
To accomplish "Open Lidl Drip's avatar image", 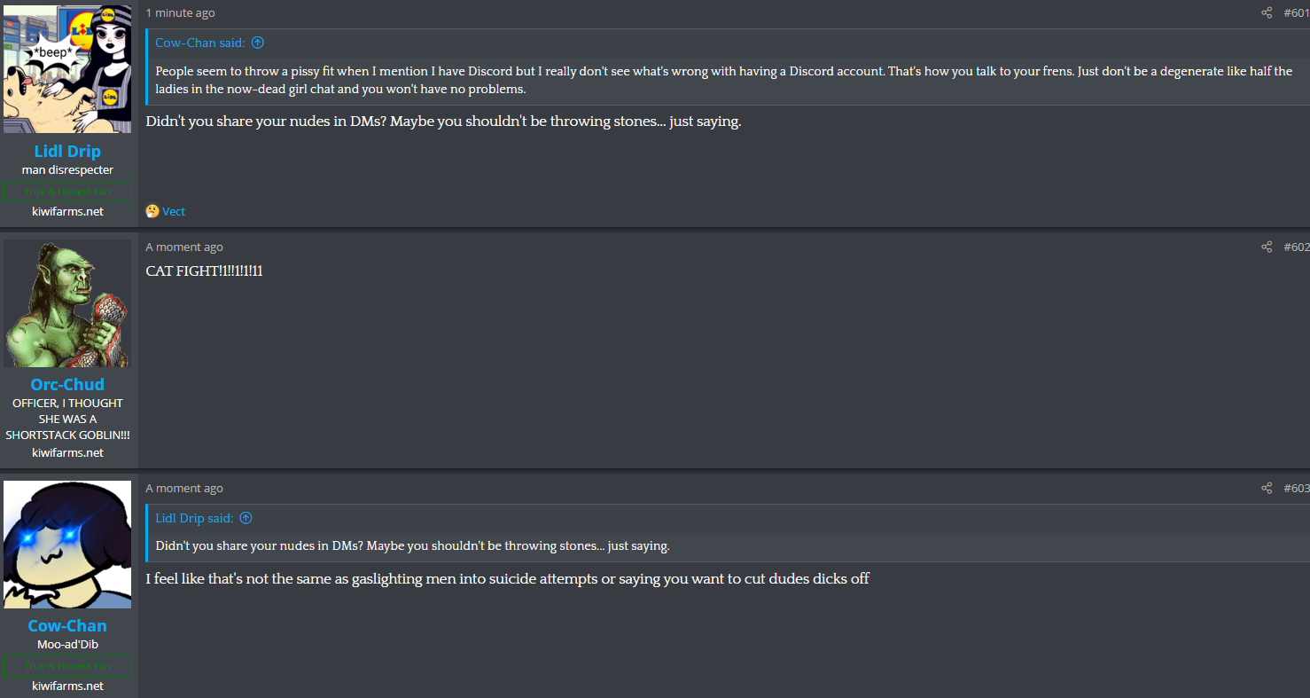I will pyautogui.click(x=67, y=69).
